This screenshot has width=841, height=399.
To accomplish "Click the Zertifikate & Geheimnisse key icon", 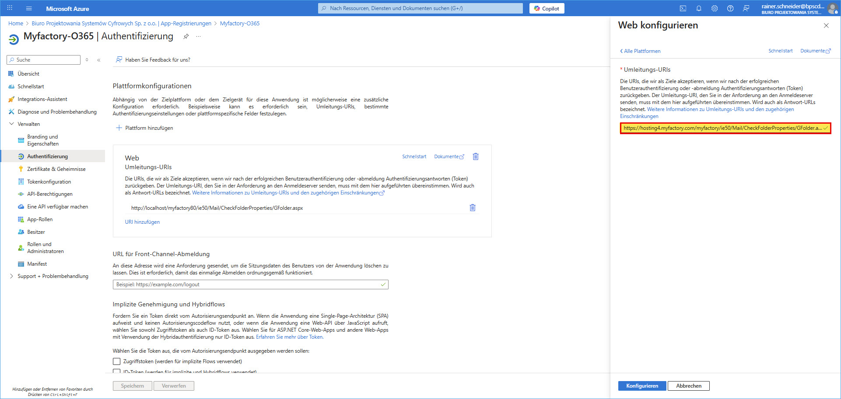I will click(21, 169).
